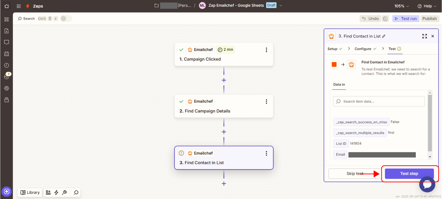Open the 105% zoom level dropdown
Screen dimensions: 442x199
[x=401, y=6]
